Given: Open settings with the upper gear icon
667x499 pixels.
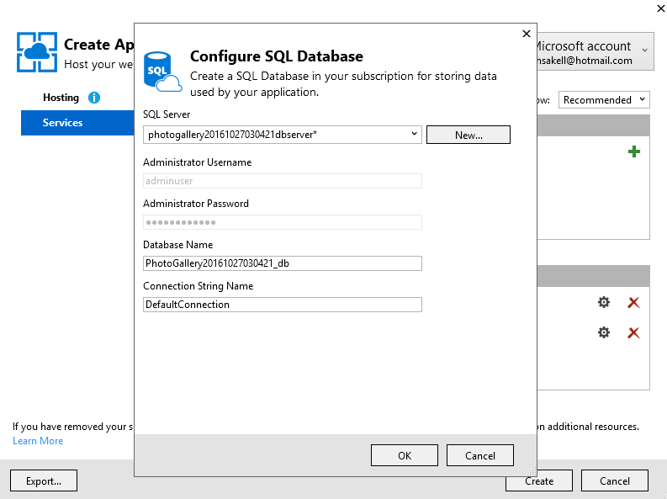Looking at the screenshot, I should pyautogui.click(x=603, y=303).
